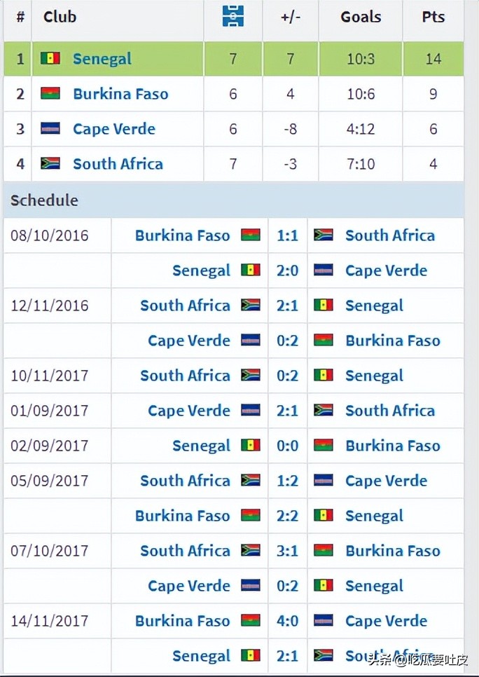Viewport: 479px width, 677px height.
Task: Open South Africa link in standings table
Action: (118, 164)
